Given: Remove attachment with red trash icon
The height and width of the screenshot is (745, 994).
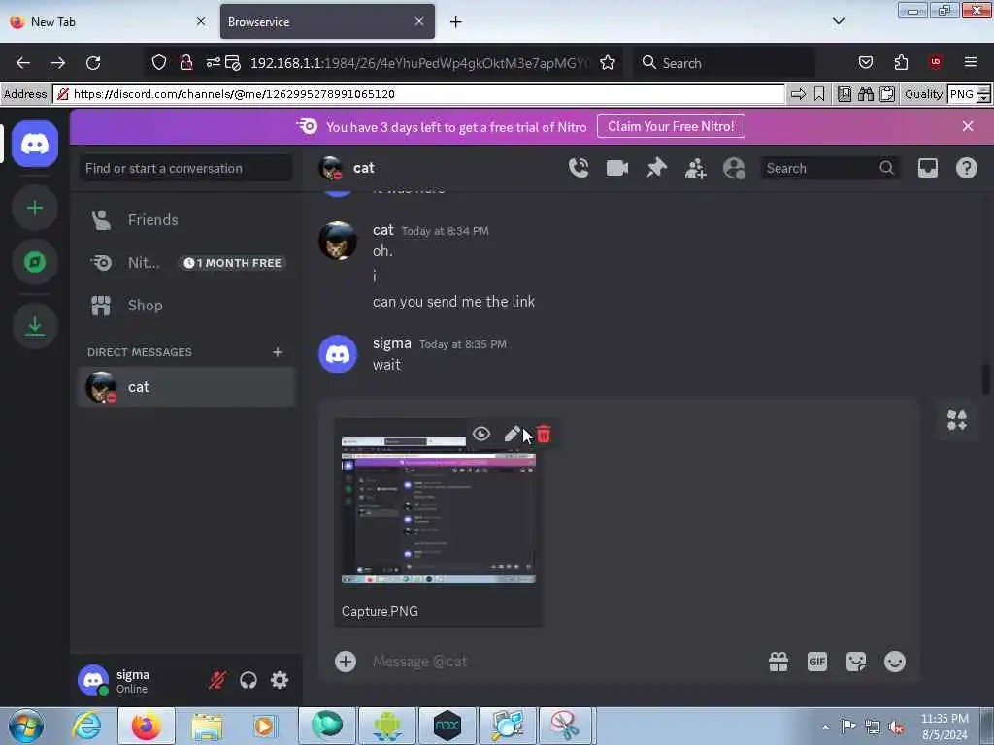Looking at the screenshot, I should [544, 434].
